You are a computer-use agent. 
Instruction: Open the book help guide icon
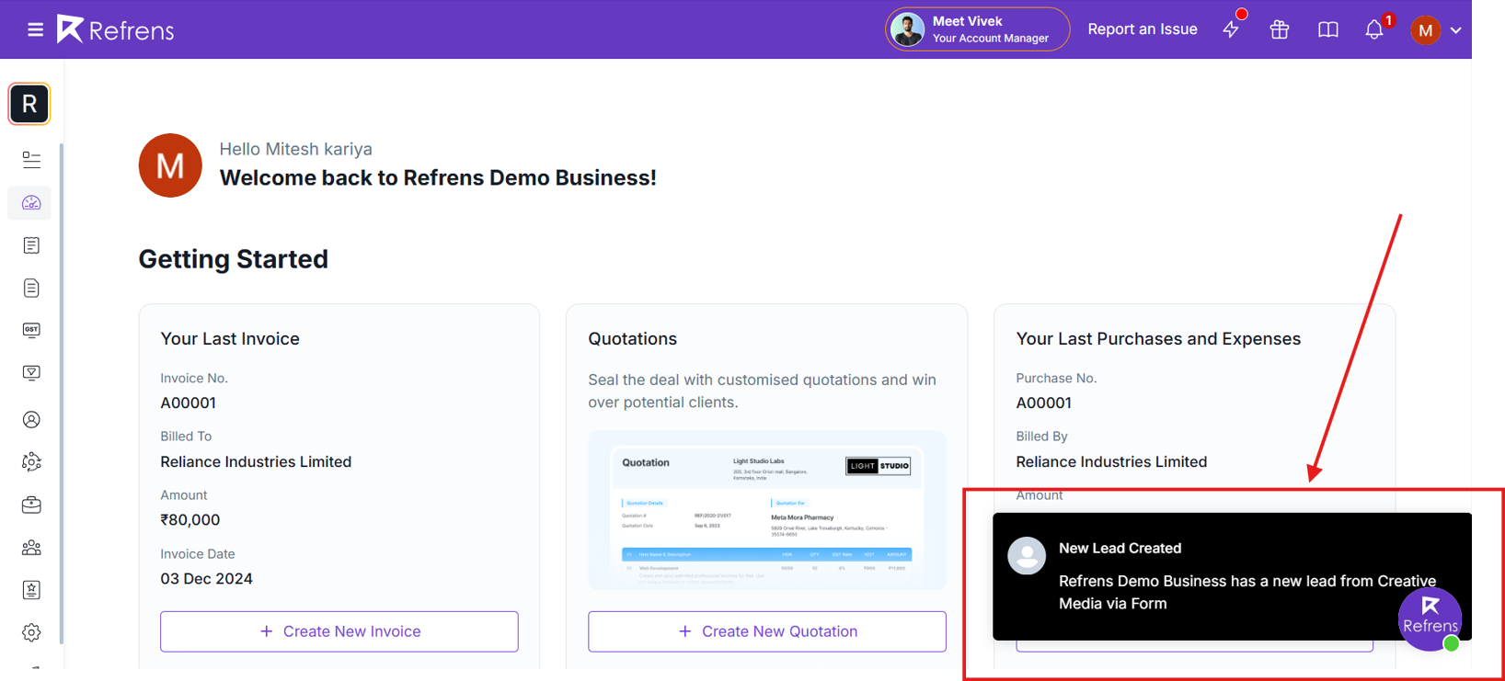pyautogui.click(x=1328, y=29)
